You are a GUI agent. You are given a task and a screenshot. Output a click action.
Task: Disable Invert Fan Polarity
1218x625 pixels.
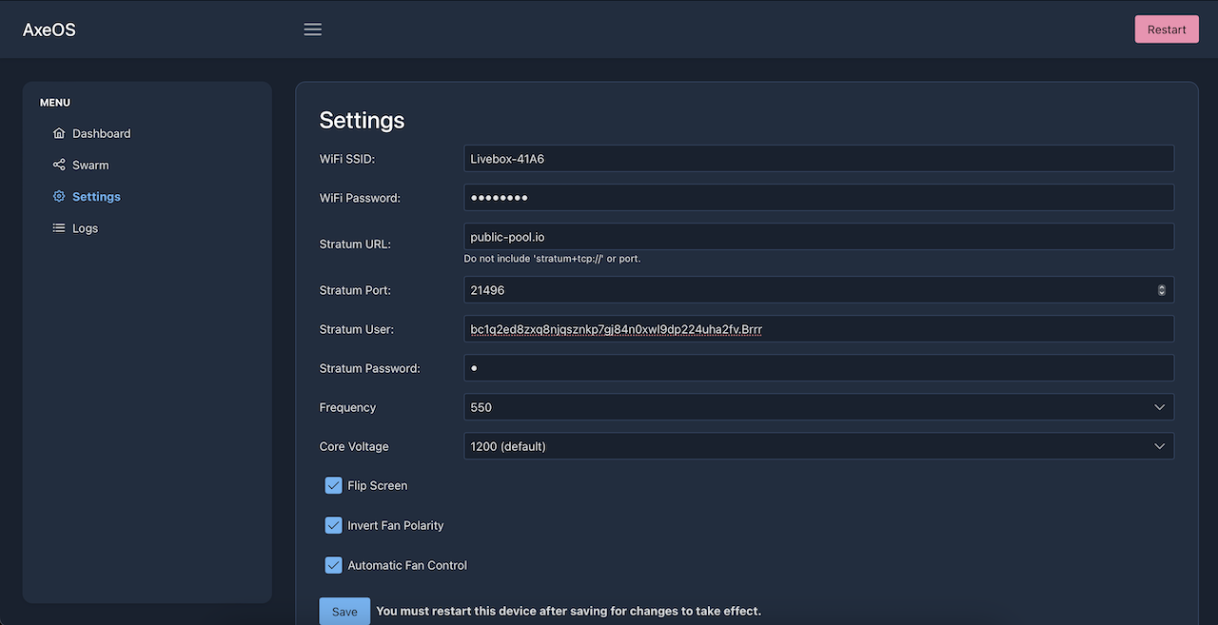point(333,525)
